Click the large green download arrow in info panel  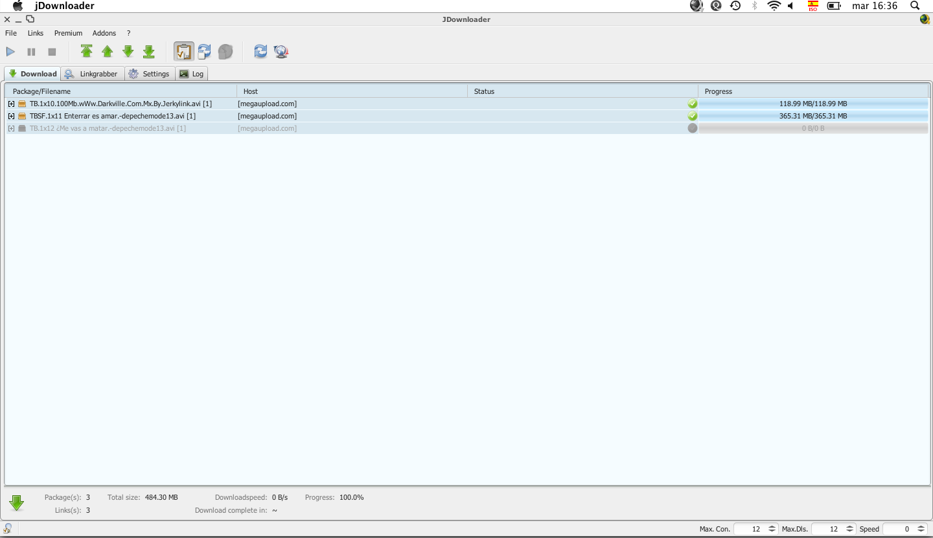[x=17, y=503]
